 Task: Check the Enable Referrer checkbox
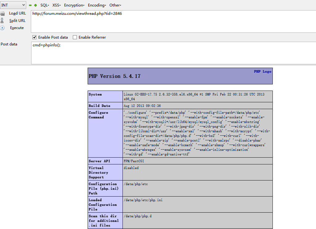(x=75, y=37)
